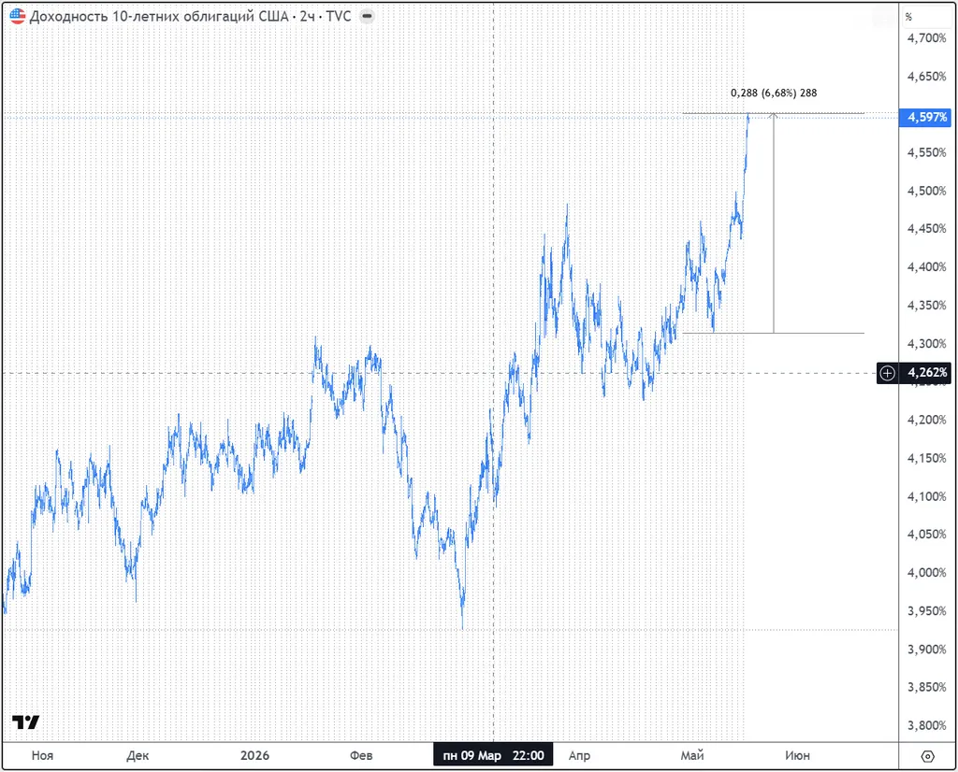The image size is (958, 772).
Task: Select the measurement arrow on the chart
Action: point(774,223)
